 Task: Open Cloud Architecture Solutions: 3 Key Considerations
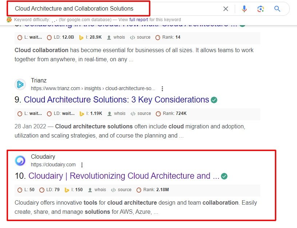[x=116, y=100]
